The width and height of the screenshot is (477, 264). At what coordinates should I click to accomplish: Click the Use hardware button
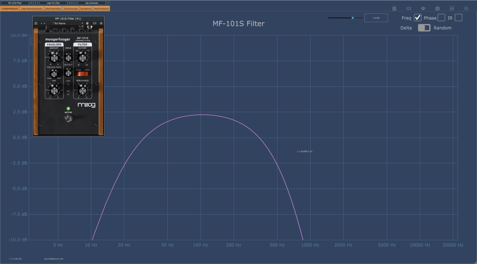[91, 3]
